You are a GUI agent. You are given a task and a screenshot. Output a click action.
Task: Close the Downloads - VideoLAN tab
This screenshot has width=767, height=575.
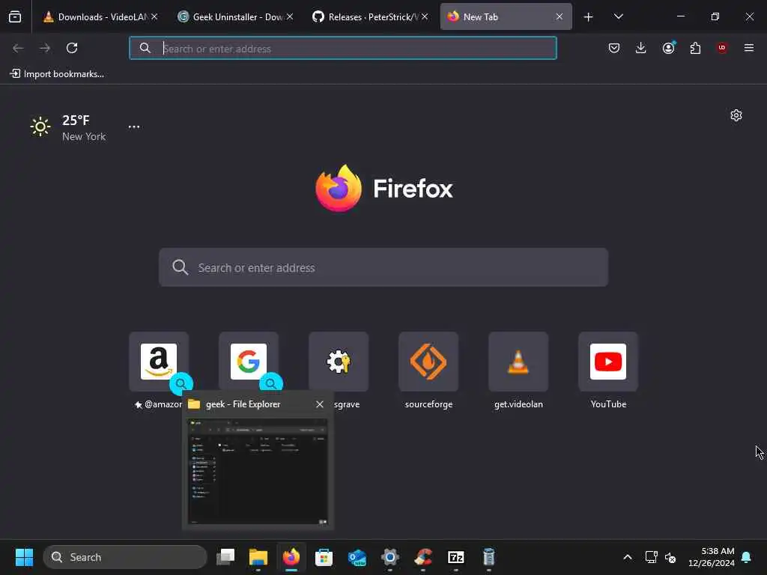tap(154, 16)
